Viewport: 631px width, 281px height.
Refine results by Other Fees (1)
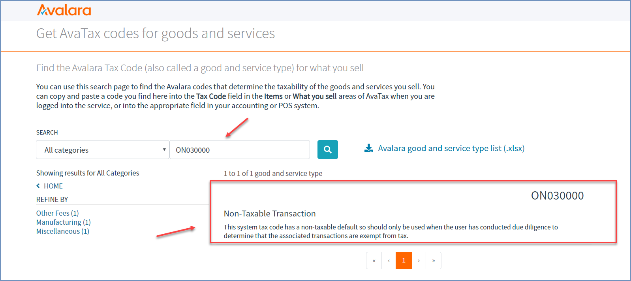(58, 213)
